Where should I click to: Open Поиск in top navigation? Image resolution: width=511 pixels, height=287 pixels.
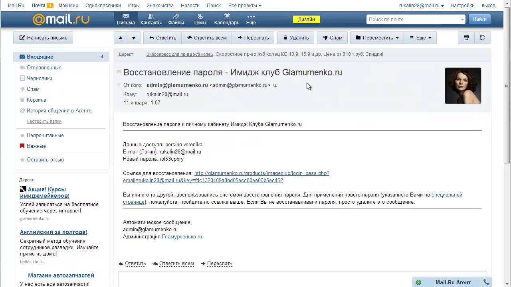point(214,6)
